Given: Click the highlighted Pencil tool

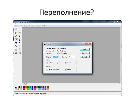Looking at the screenshot, I should pos(16,40).
